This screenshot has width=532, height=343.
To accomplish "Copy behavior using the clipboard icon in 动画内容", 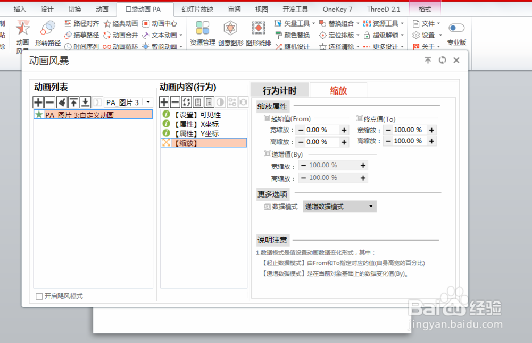I will tap(198, 102).
